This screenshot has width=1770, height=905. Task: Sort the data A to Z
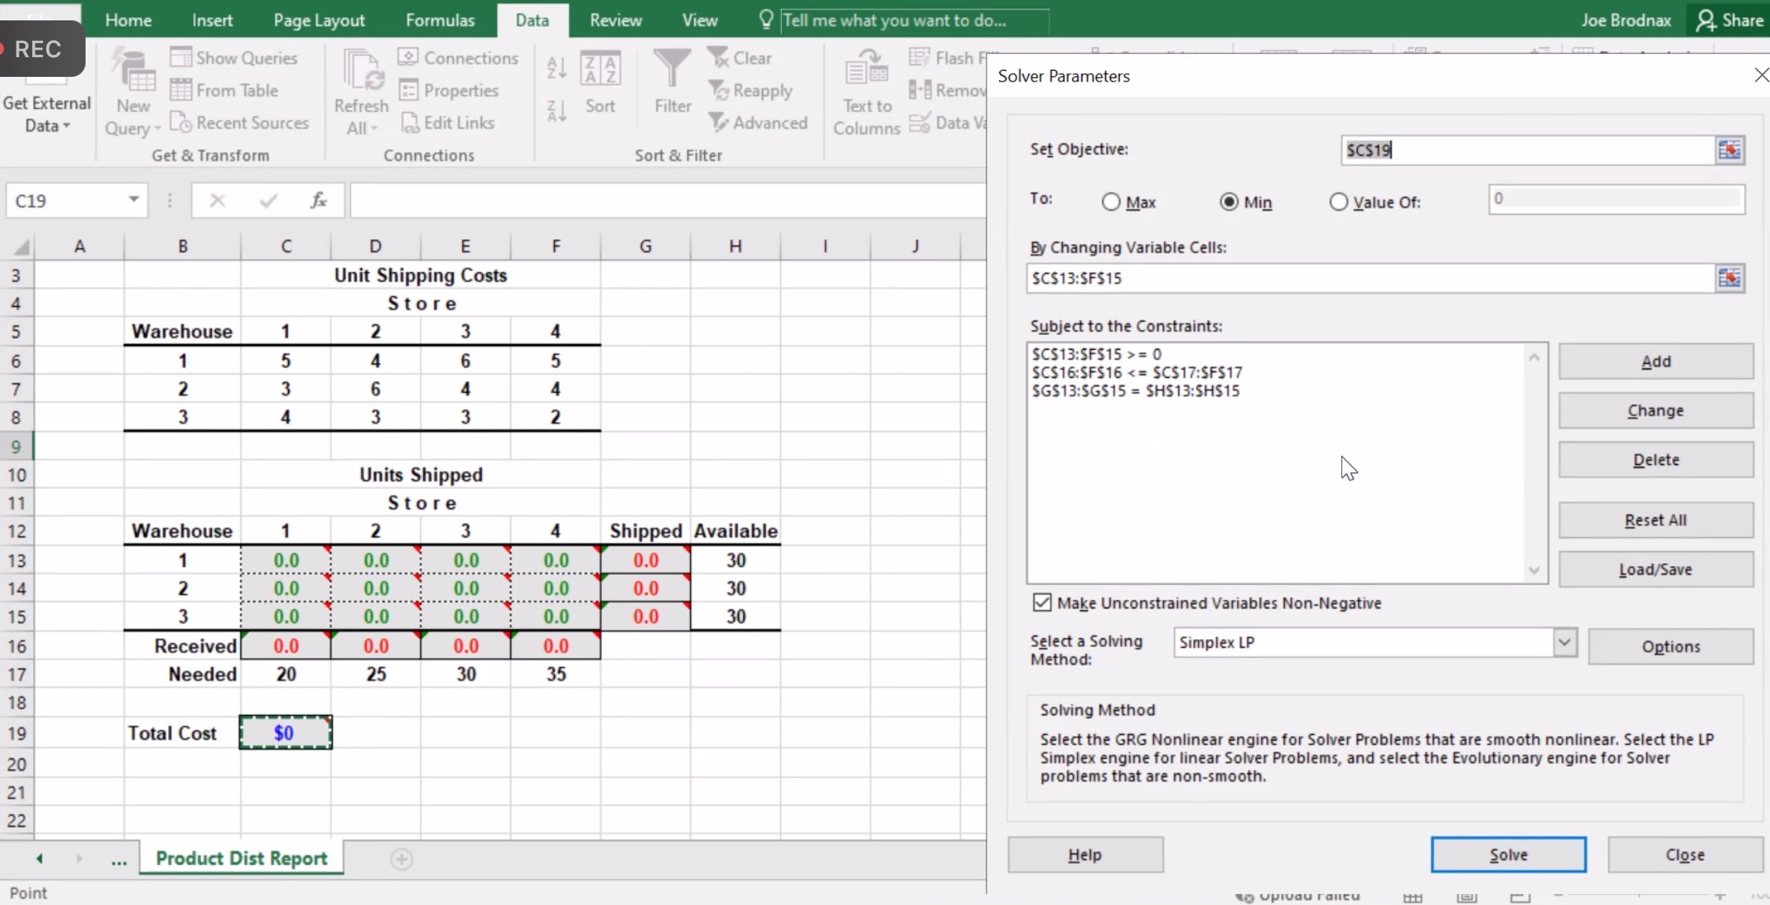pyautogui.click(x=556, y=69)
